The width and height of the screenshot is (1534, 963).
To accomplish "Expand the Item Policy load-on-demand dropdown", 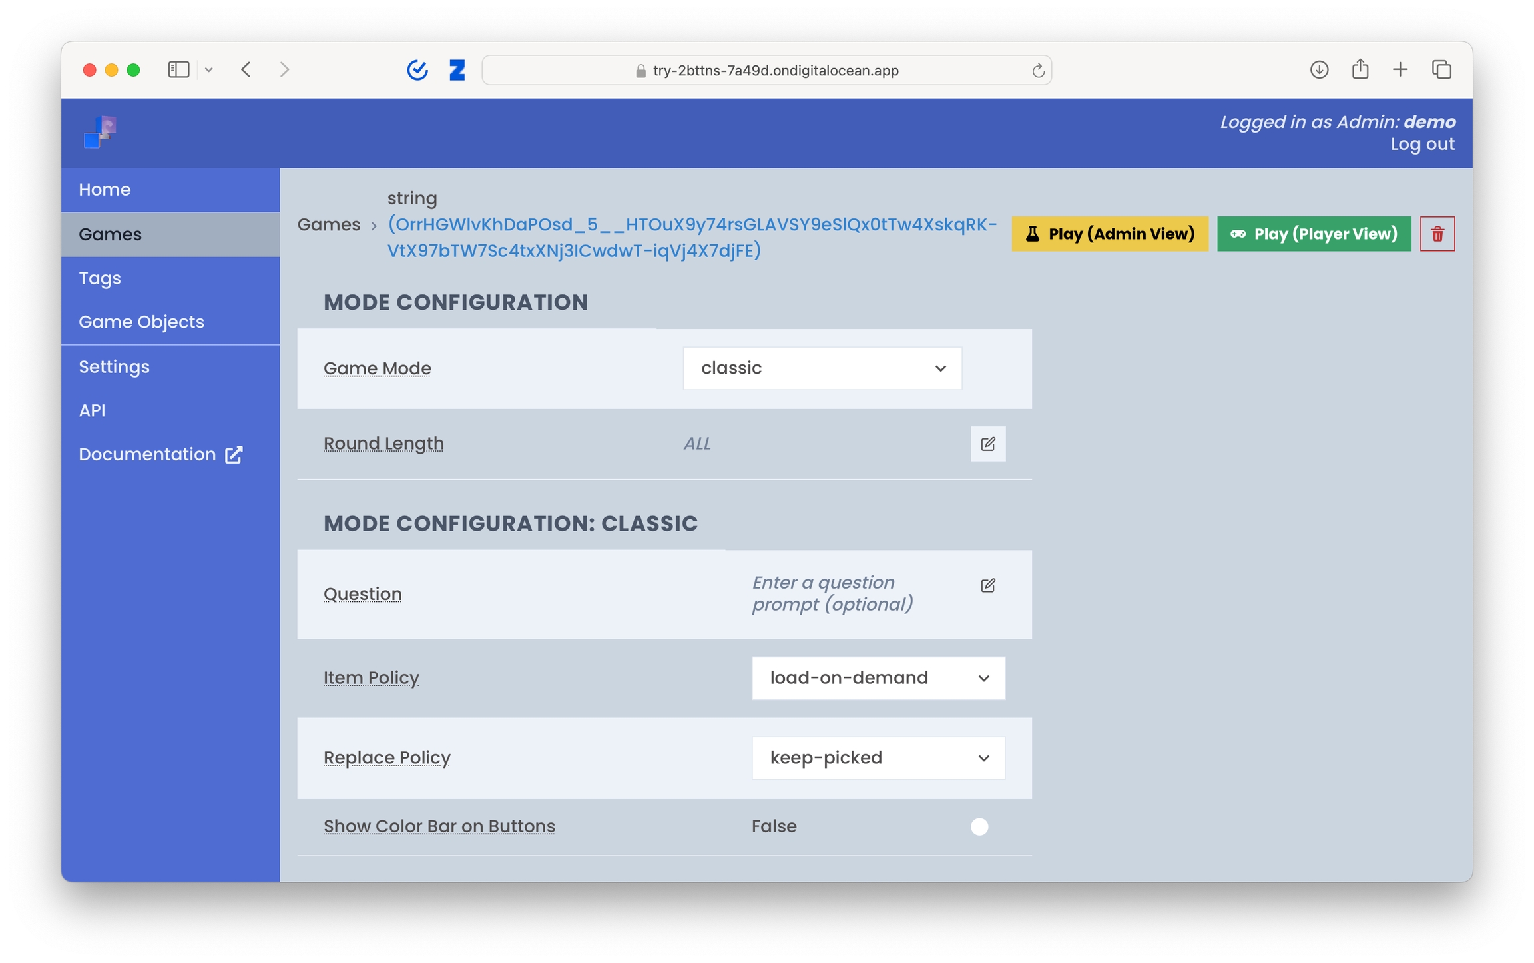I will click(878, 678).
